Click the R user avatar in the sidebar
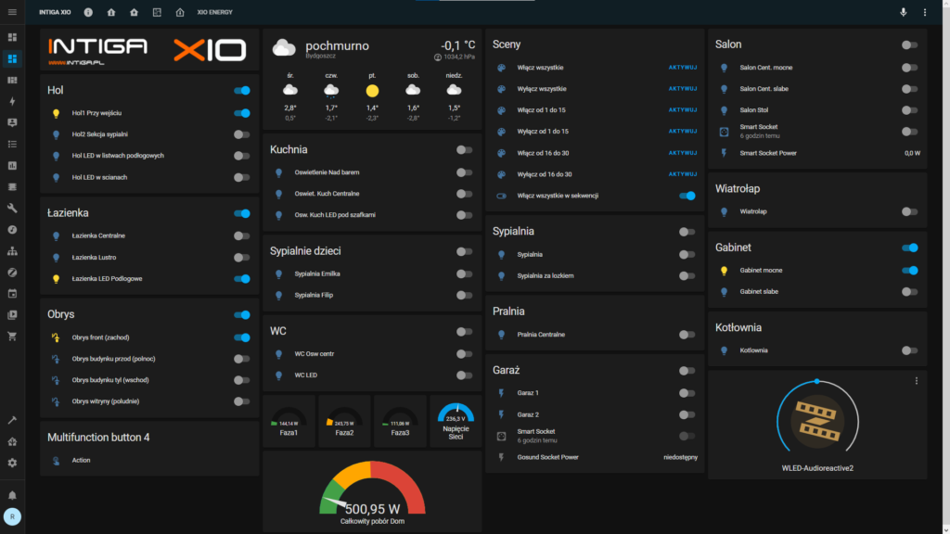Viewport: 950px width, 534px height. pyautogui.click(x=12, y=515)
